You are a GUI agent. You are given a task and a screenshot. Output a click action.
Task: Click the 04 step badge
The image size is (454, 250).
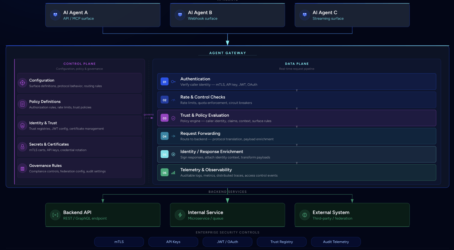tap(164, 136)
